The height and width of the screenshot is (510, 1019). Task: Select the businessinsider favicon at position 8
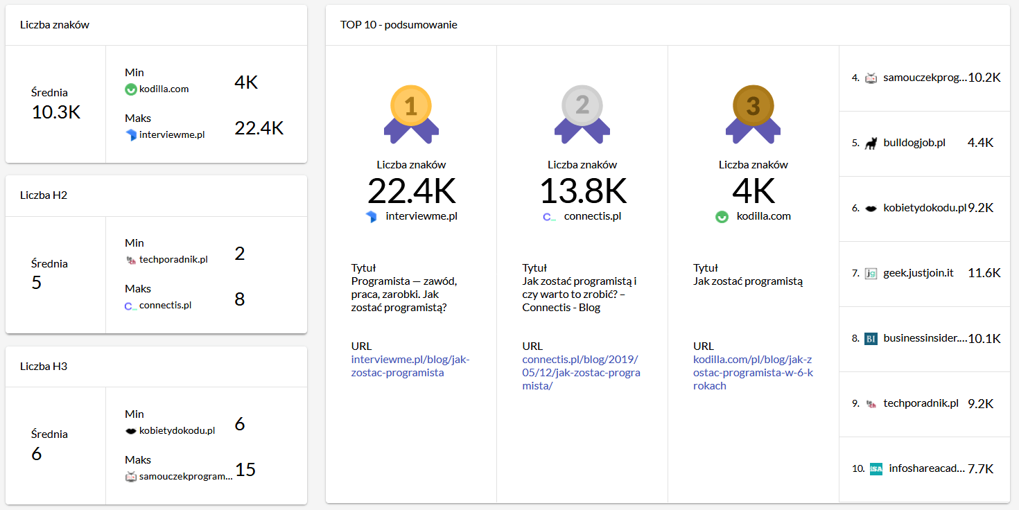(x=871, y=339)
